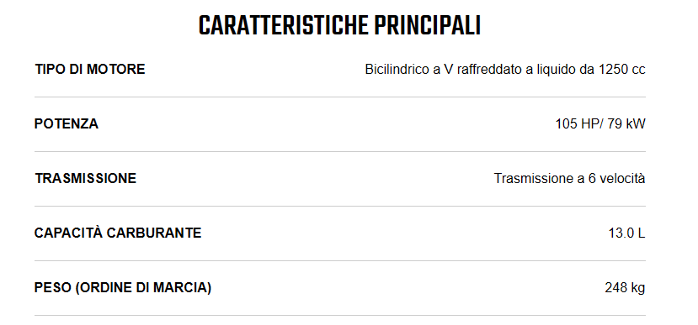Select the TRASMISSIONE label
Screen dimensions: 698x325
click(86, 179)
